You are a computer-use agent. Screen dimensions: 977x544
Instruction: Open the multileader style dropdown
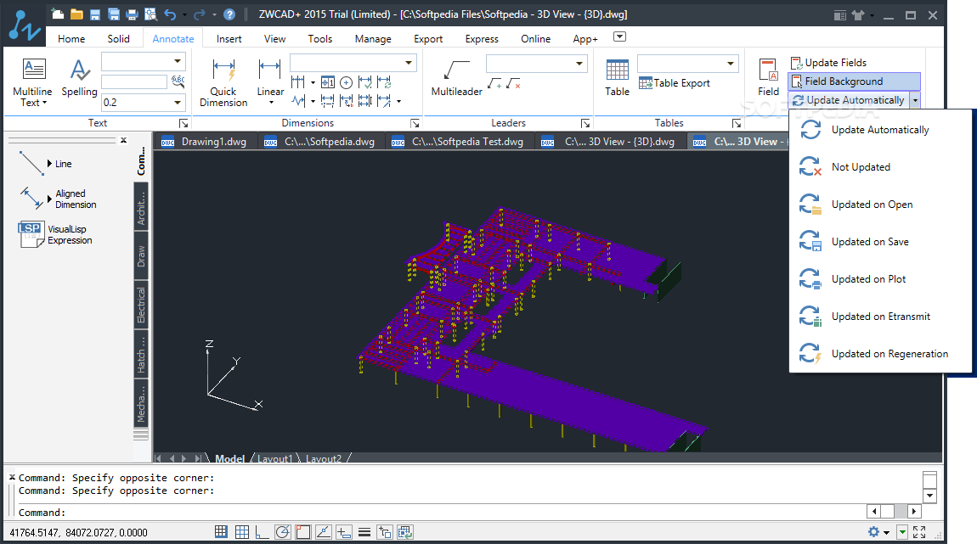pyautogui.click(x=579, y=63)
